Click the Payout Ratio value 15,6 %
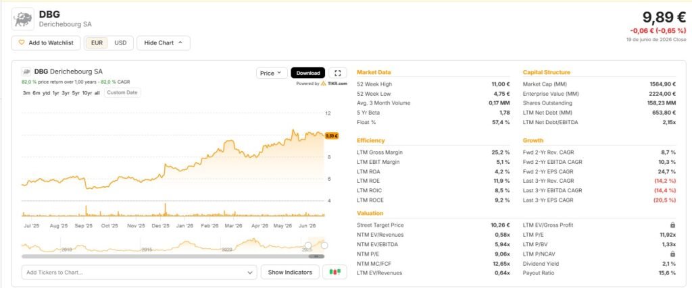692x288 pixels. point(667,273)
